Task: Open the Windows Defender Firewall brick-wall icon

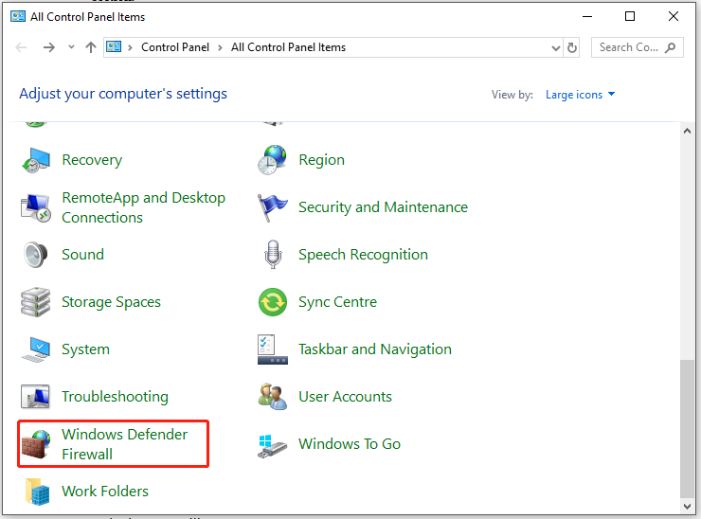Action: [x=36, y=444]
